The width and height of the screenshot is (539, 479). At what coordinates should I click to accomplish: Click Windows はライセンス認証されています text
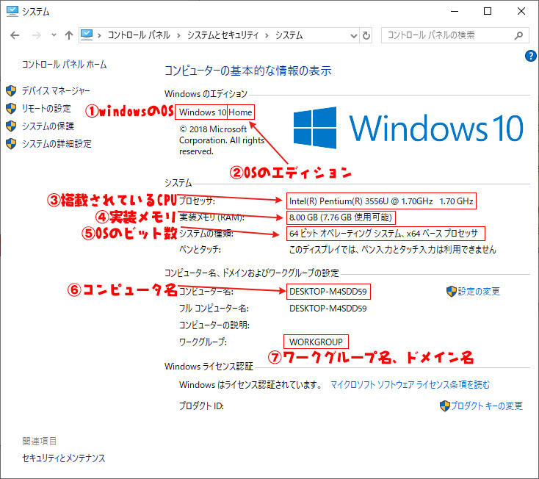click(x=250, y=385)
